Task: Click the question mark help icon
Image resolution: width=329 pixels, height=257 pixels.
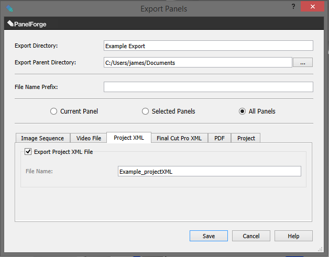Action: [x=292, y=6]
